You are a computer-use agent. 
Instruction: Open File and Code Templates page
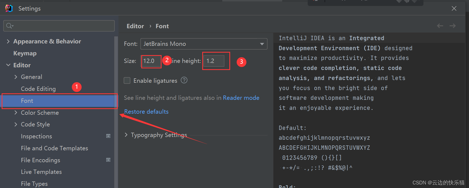click(x=54, y=148)
